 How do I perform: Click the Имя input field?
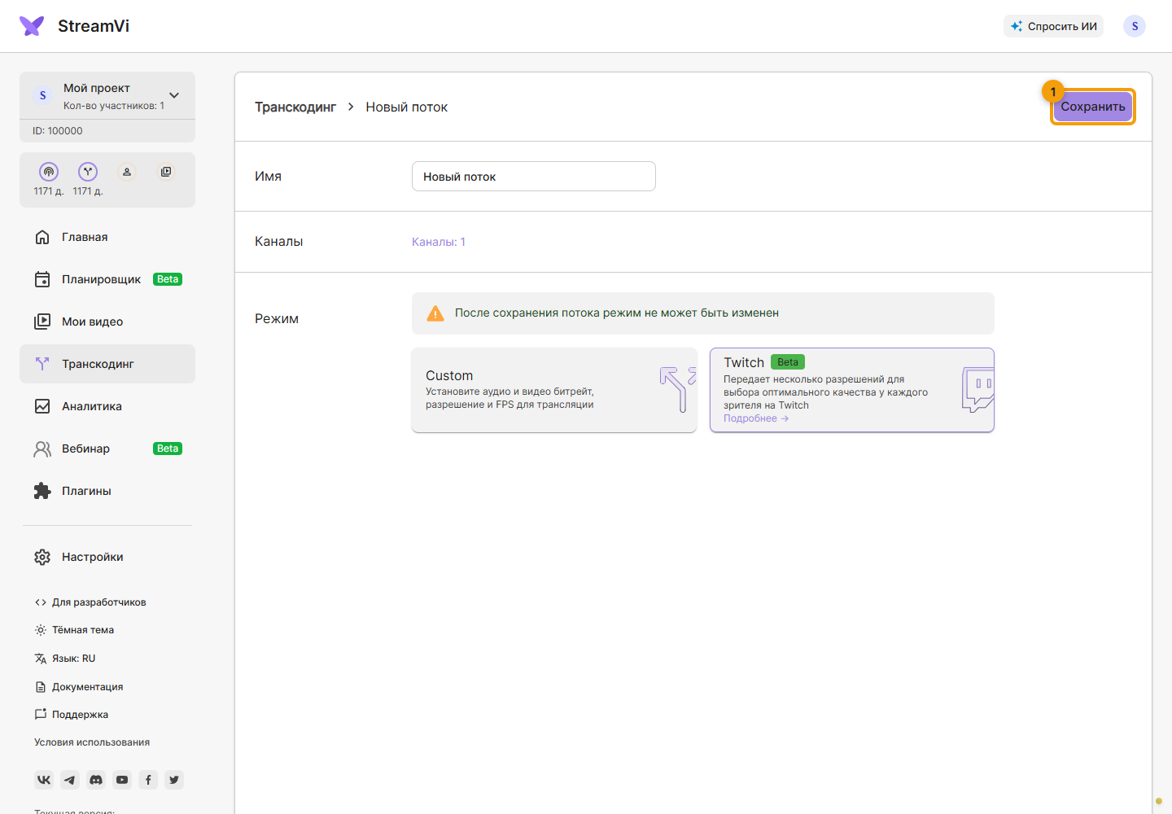(534, 177)
